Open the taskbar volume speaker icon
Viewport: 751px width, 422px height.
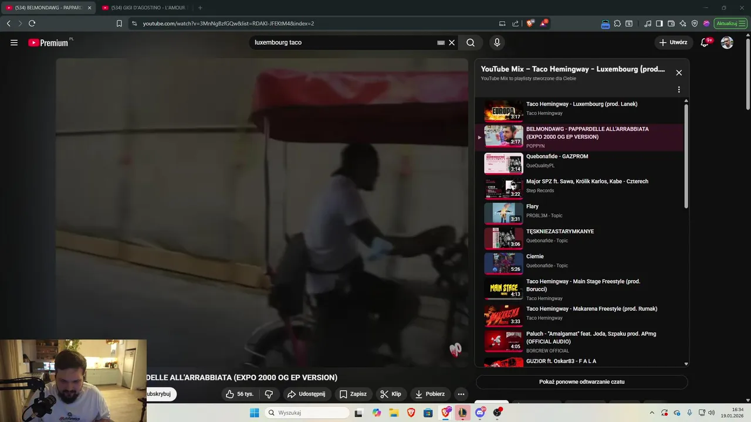(x=712, y=413)
